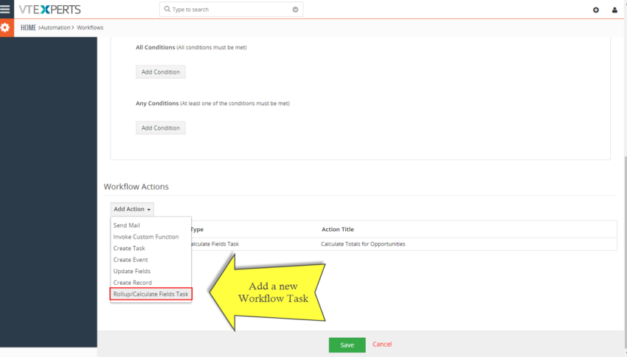This screenshot has width=627, height=357.
Task: Toggle the Add Action dropdown
Action: pos(132,209)
